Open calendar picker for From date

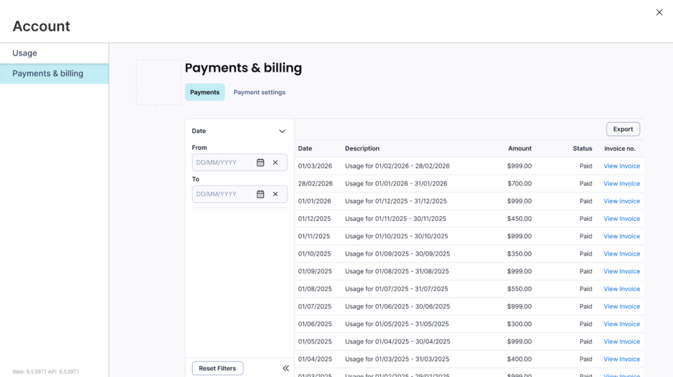pos(260,163)
